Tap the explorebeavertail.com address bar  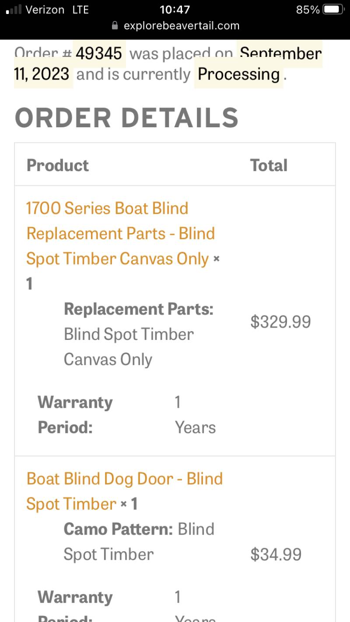point(175,25)
